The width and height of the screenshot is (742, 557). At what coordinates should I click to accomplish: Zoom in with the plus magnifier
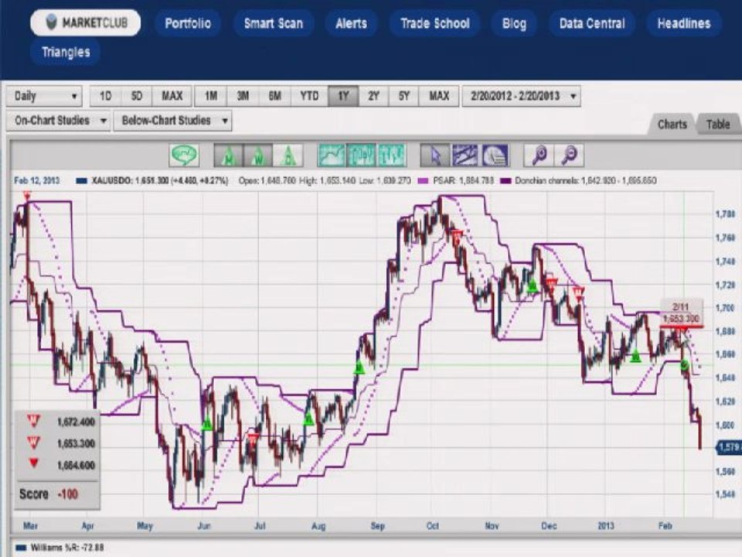click(539, 155)
